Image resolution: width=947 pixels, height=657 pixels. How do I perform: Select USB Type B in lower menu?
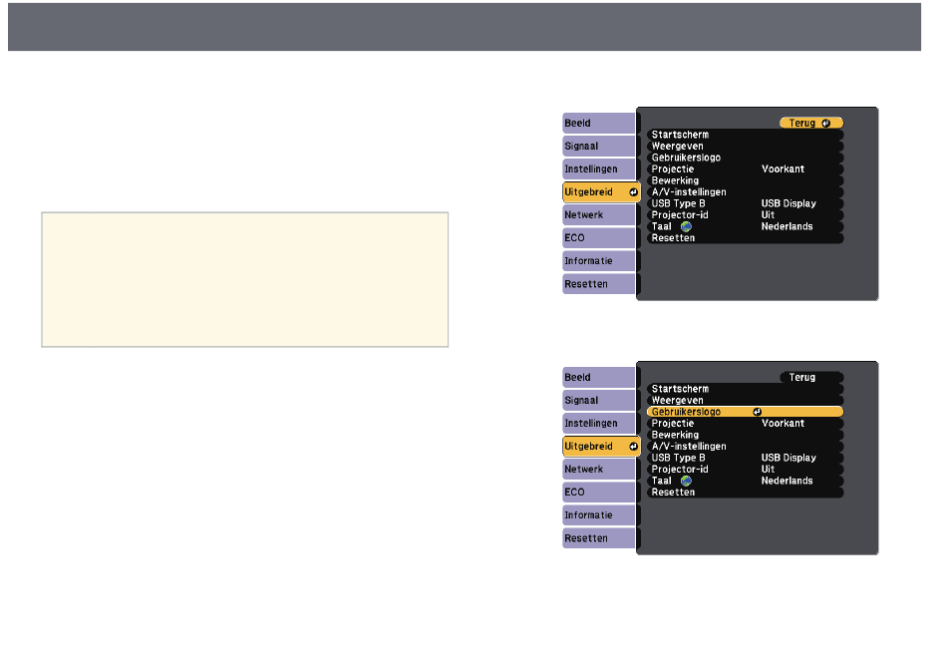pyautogui.click(x=745, y=458)
